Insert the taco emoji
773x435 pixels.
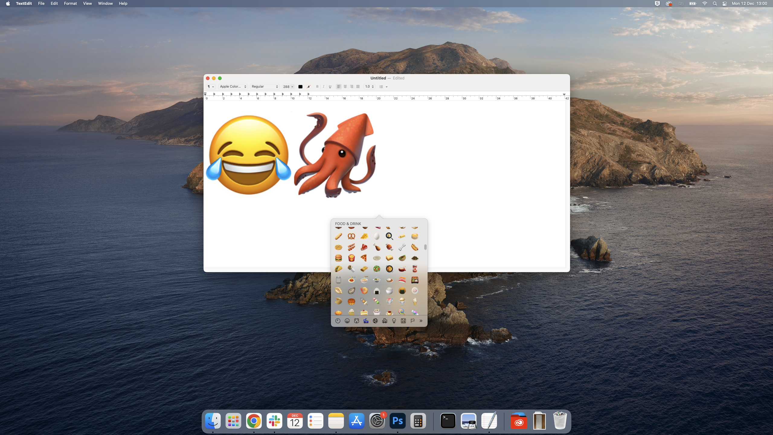pos(338,269)
